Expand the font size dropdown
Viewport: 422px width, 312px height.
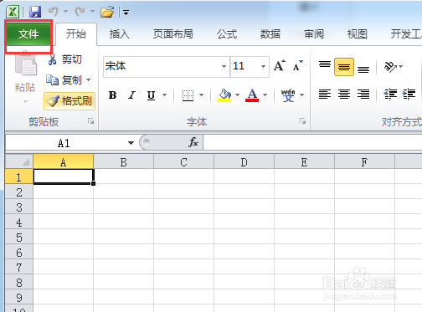pyautogui.click(x=263, y=66)
